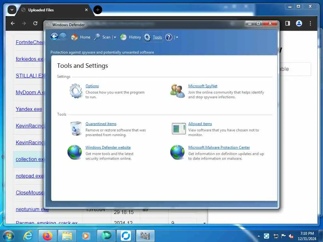323x242 pixels.
Task: Open STILLALI.EX file link in browser
Action: point(30,76)
